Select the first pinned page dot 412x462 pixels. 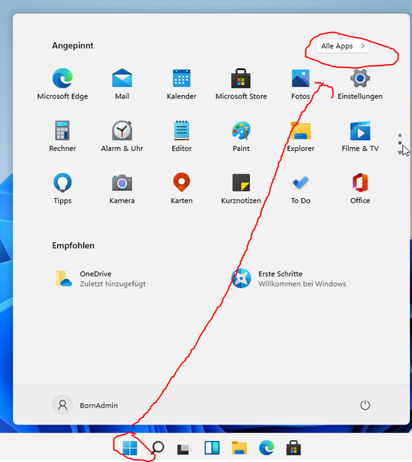pyautogui.click(x=400, y=135)
